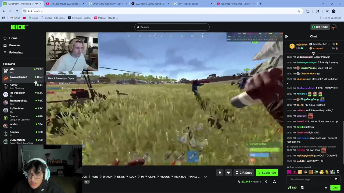Open chat settings gear
The image size is (344, 193).
tap(326, 188)
